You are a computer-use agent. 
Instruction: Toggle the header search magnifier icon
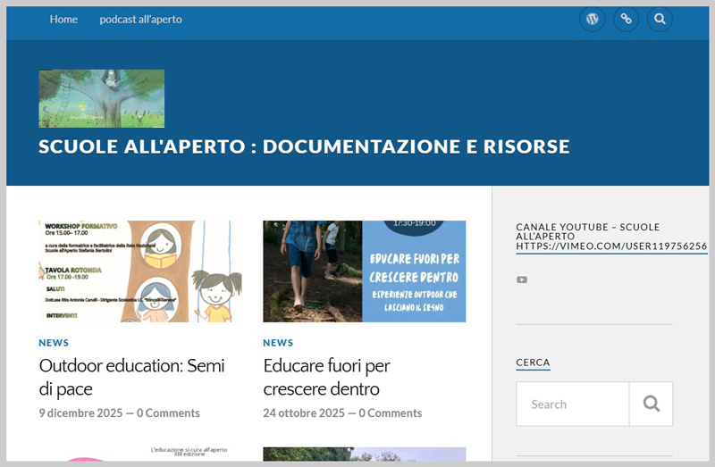tap(660, 19)
